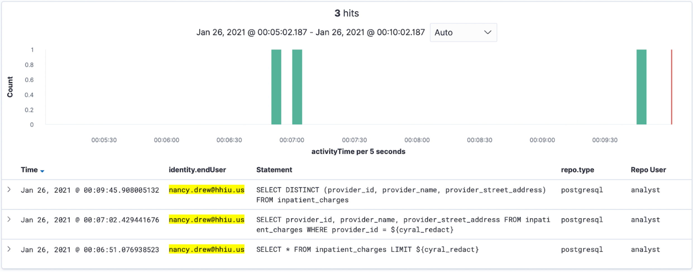
Task: Select the histogram bar near 00:09:45
Action: pyautogui.click(x=641, y=87)
